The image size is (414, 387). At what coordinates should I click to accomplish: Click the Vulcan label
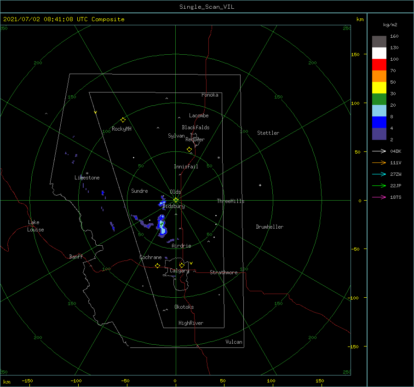tap(234, 342)
